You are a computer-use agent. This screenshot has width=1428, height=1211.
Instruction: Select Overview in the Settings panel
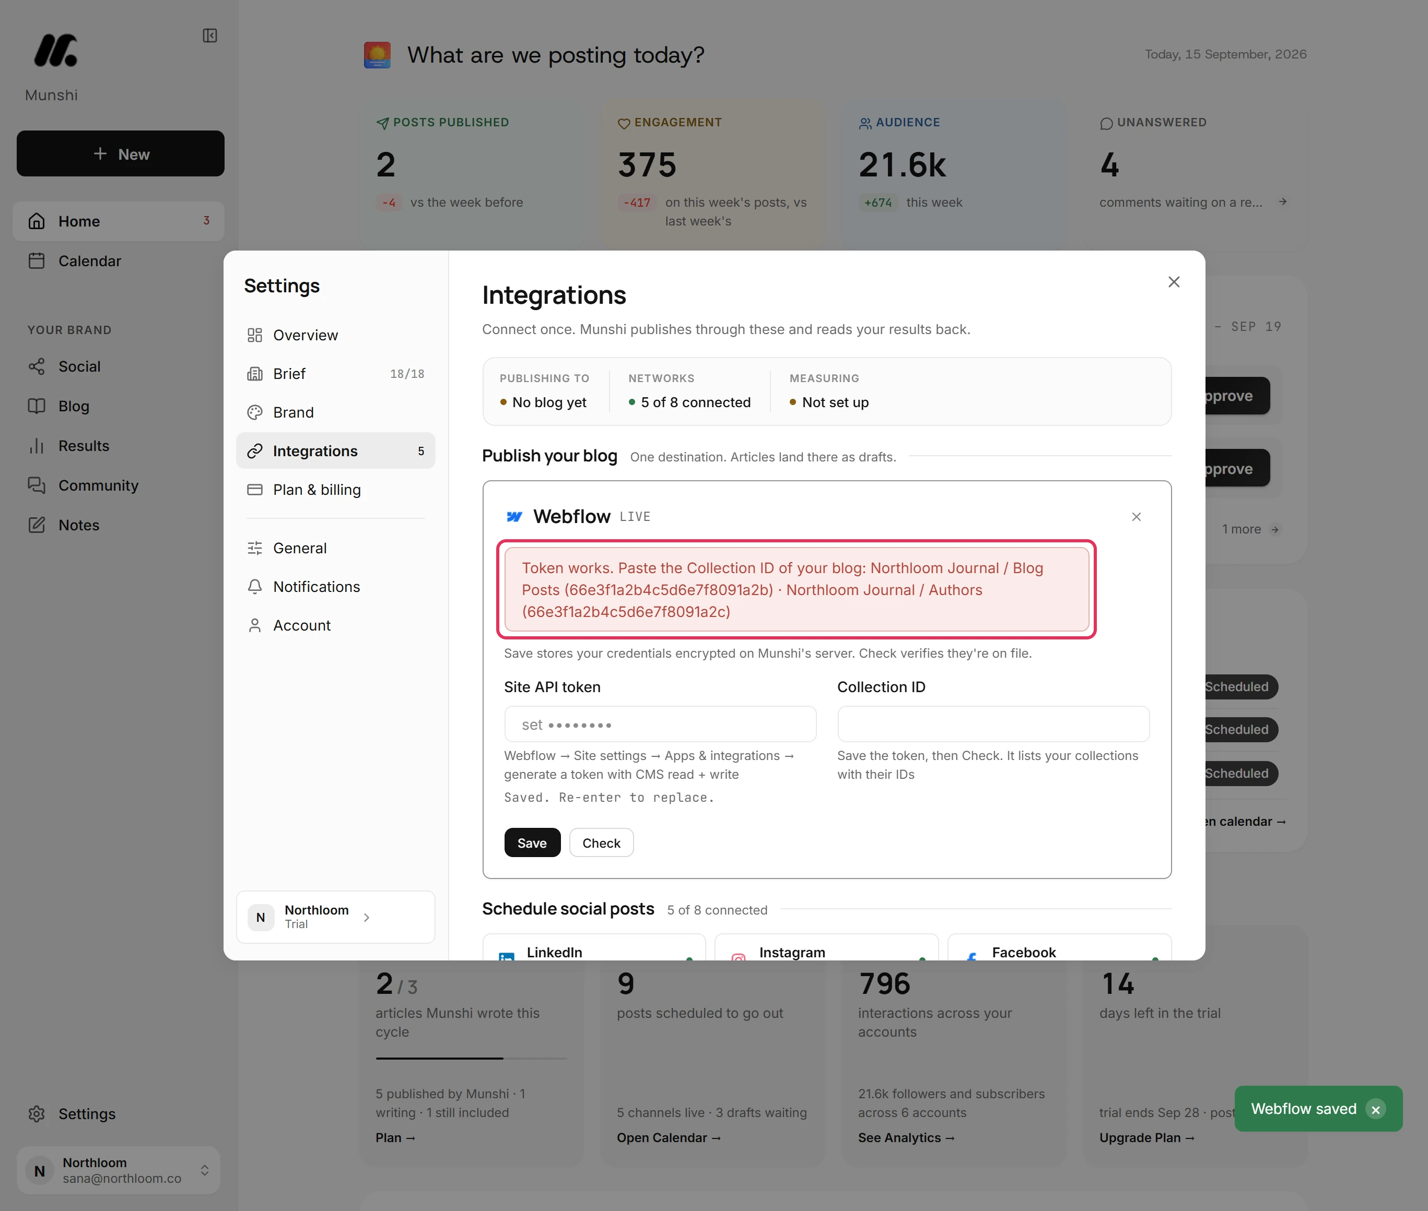(x=335, y=335)
